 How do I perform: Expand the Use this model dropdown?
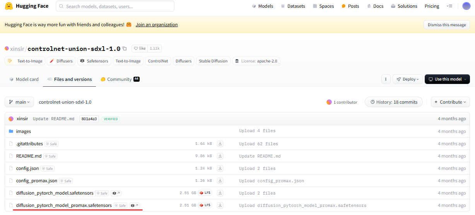coord(447,79)
